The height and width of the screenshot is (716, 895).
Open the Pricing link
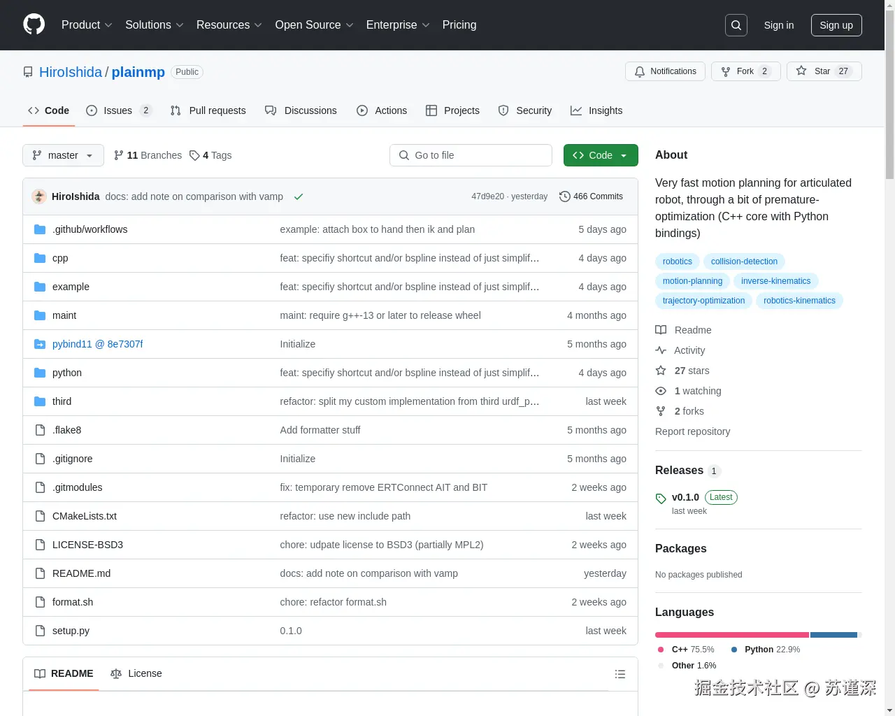click(459, 25)
